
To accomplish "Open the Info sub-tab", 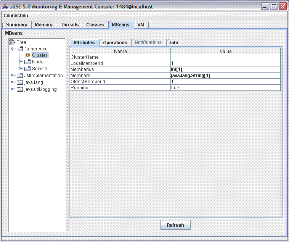I will (x=174, y=43).
